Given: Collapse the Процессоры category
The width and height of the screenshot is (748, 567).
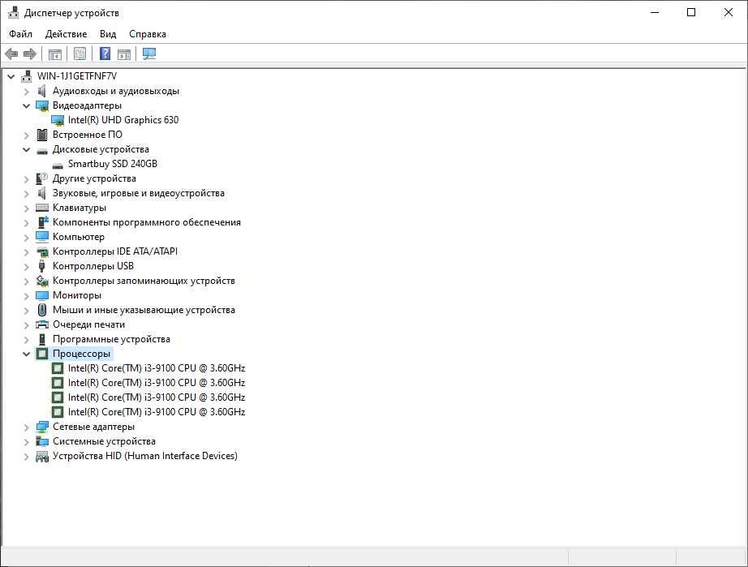Looking at the screenshot, I should point(26,354).
